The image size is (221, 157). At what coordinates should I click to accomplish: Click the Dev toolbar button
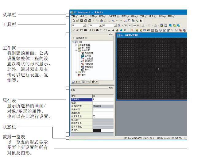pyautogui.click(x=134, y=25)
